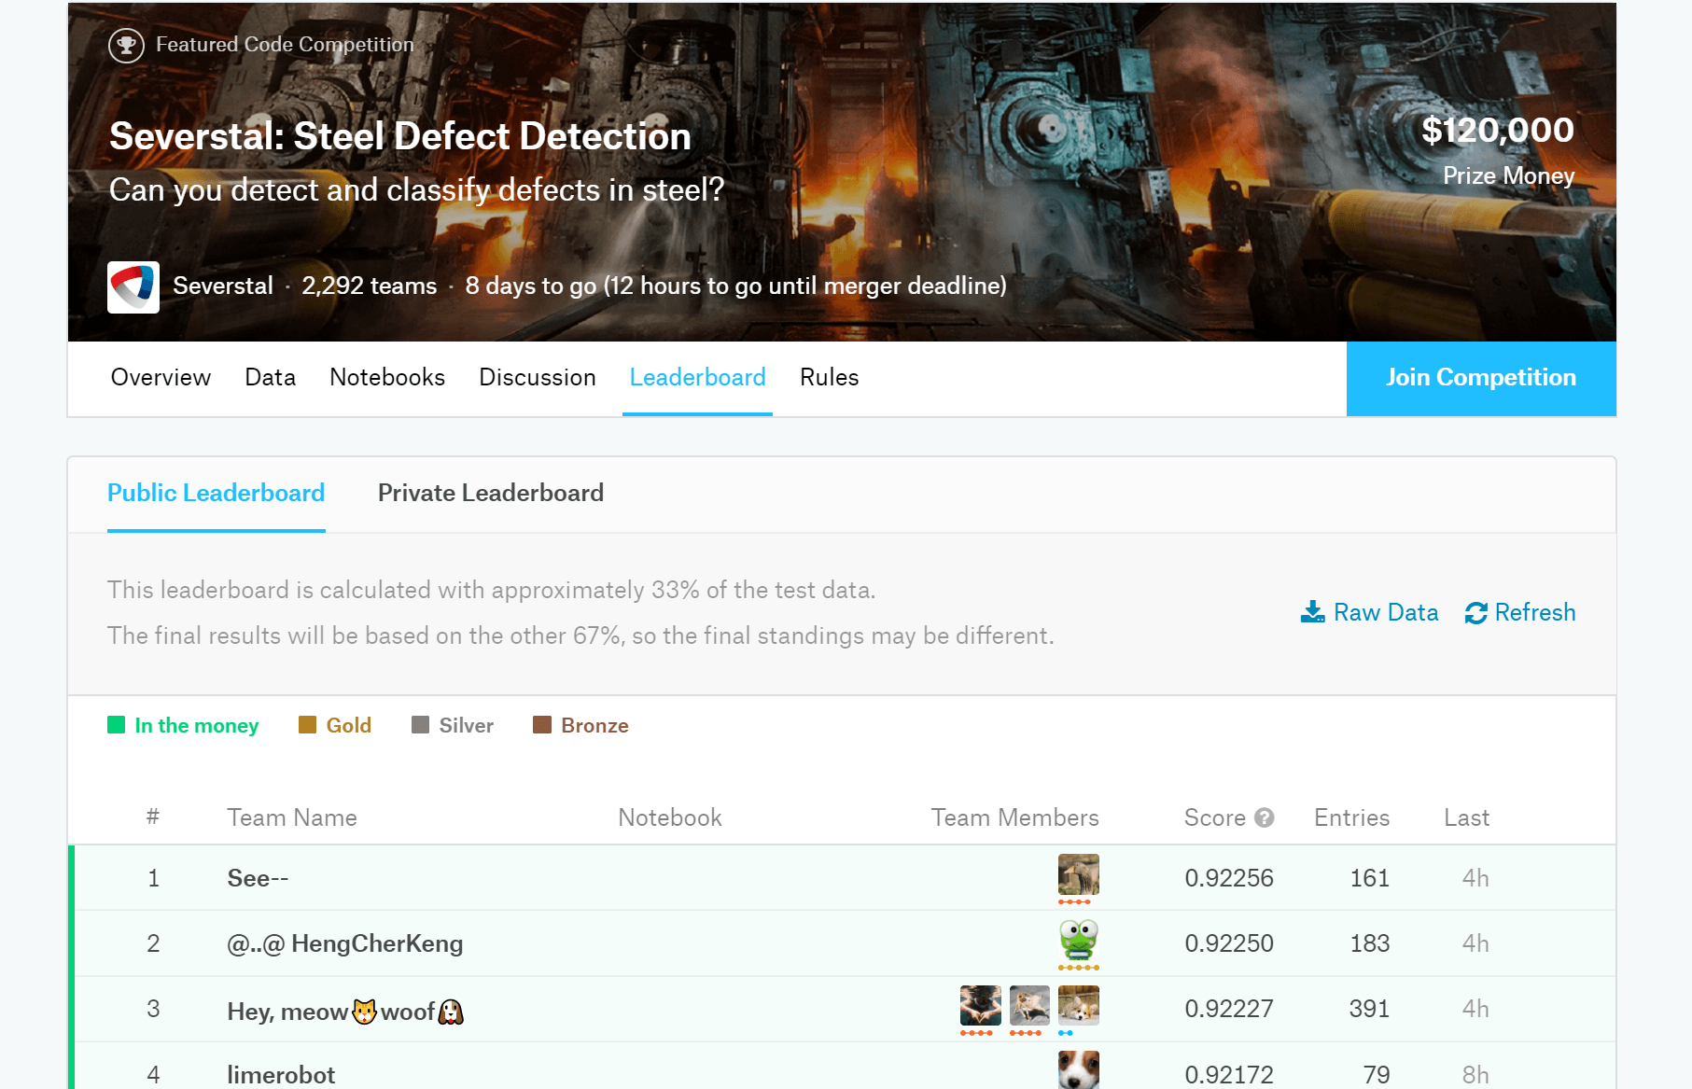The width and height of the screenshot is (1692, 1089).
Task: Click the Team Name column header
Action: [292, 817]
